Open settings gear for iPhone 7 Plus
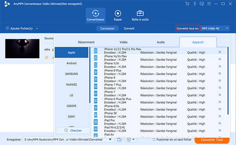Viewport: 236px width, 145px height. [220, 87]
